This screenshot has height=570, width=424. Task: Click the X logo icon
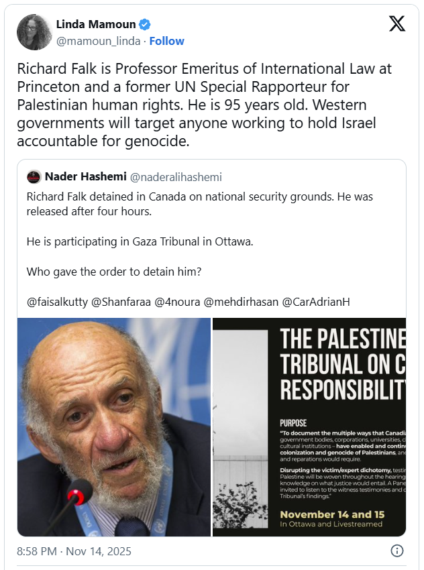(397, 24)
